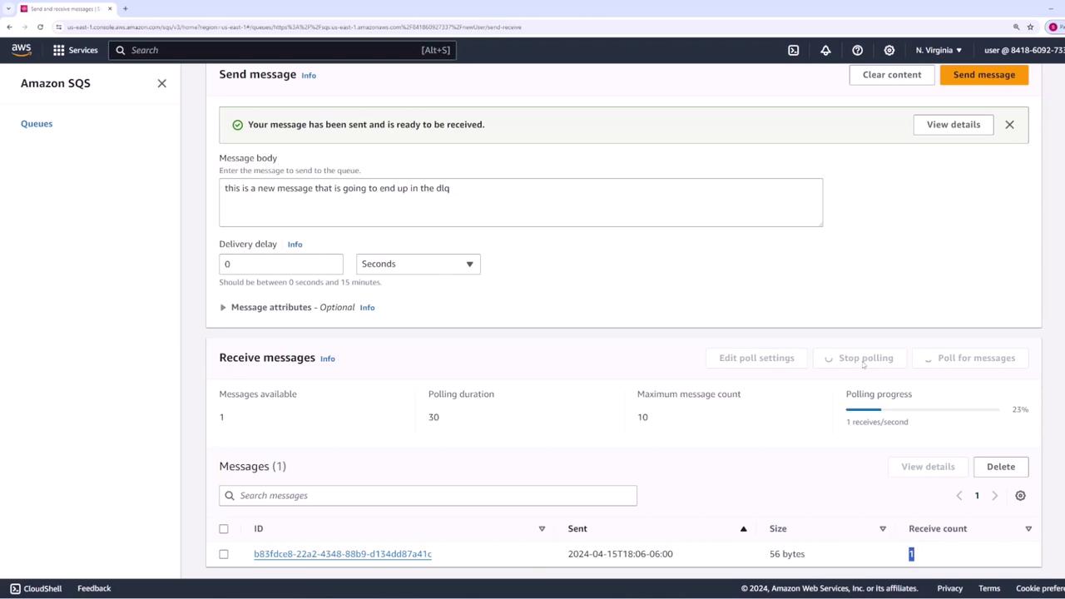1065x599 pixels.
Task: Click the sent time 2024-04-15T18:06-06:00
Action: tap(621, 554)
